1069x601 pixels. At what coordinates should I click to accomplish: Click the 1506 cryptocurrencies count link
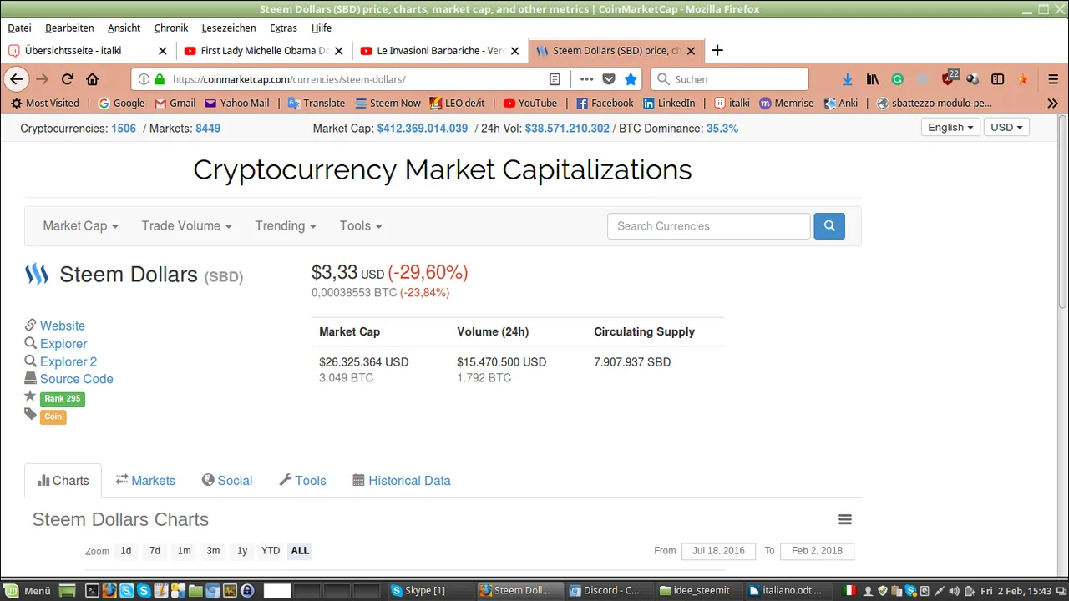(x=124, y=129)
